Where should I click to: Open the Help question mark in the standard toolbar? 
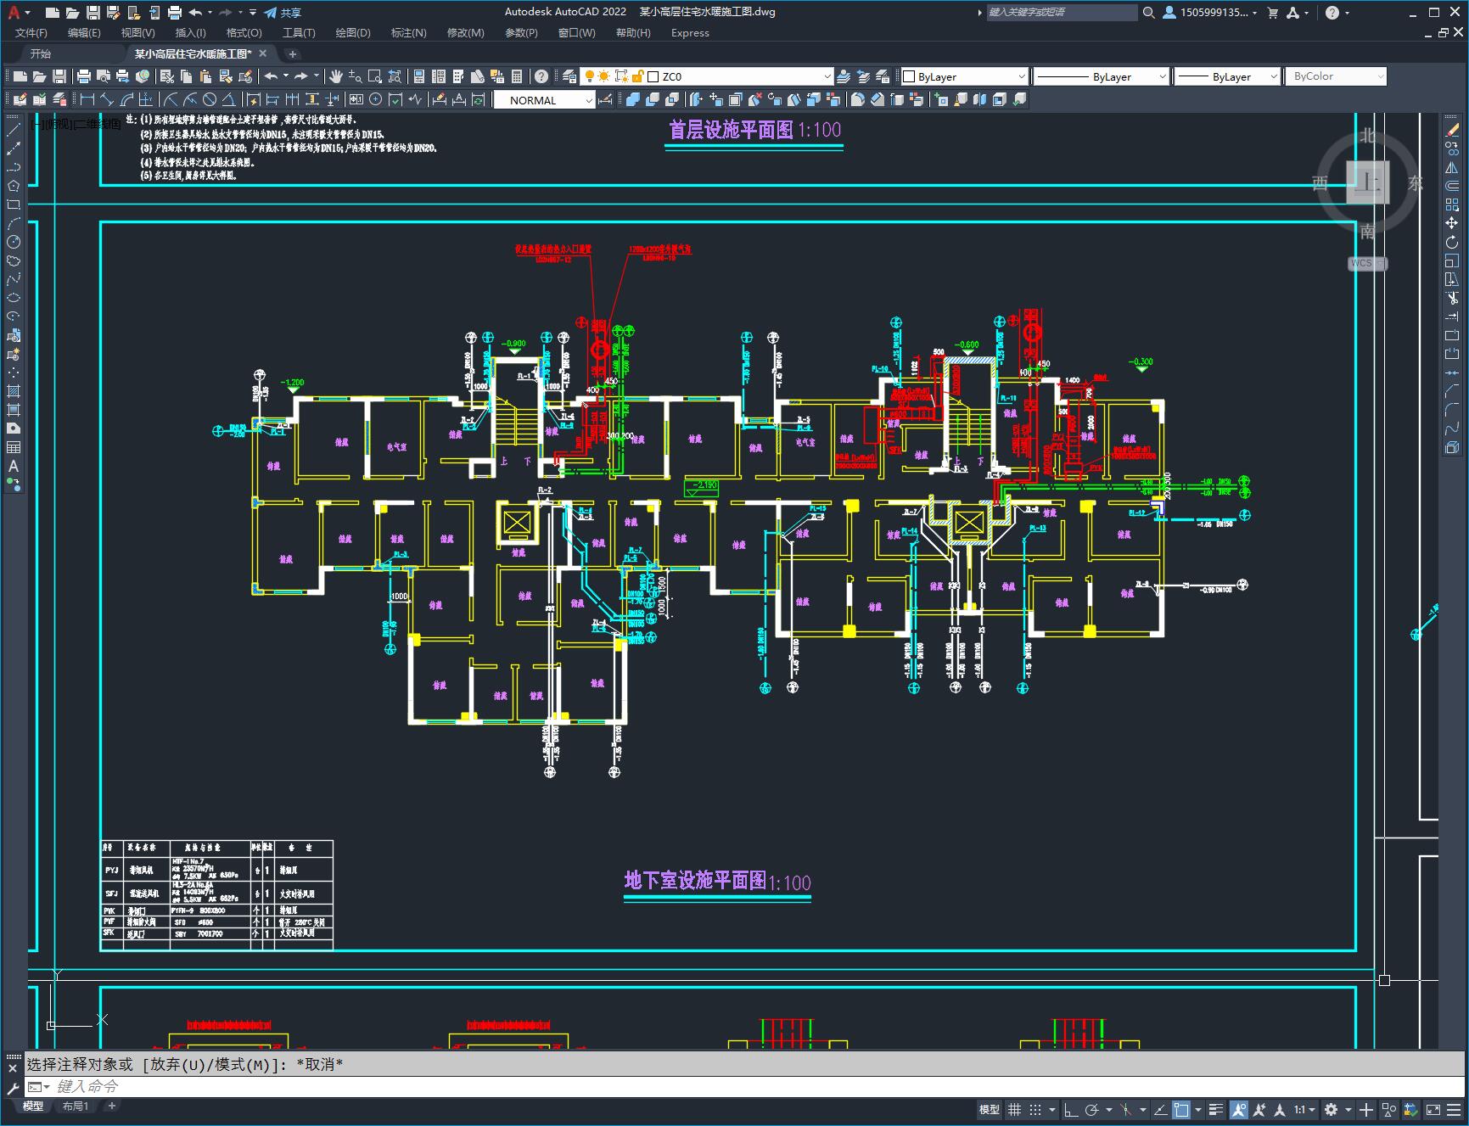point(541,76)
